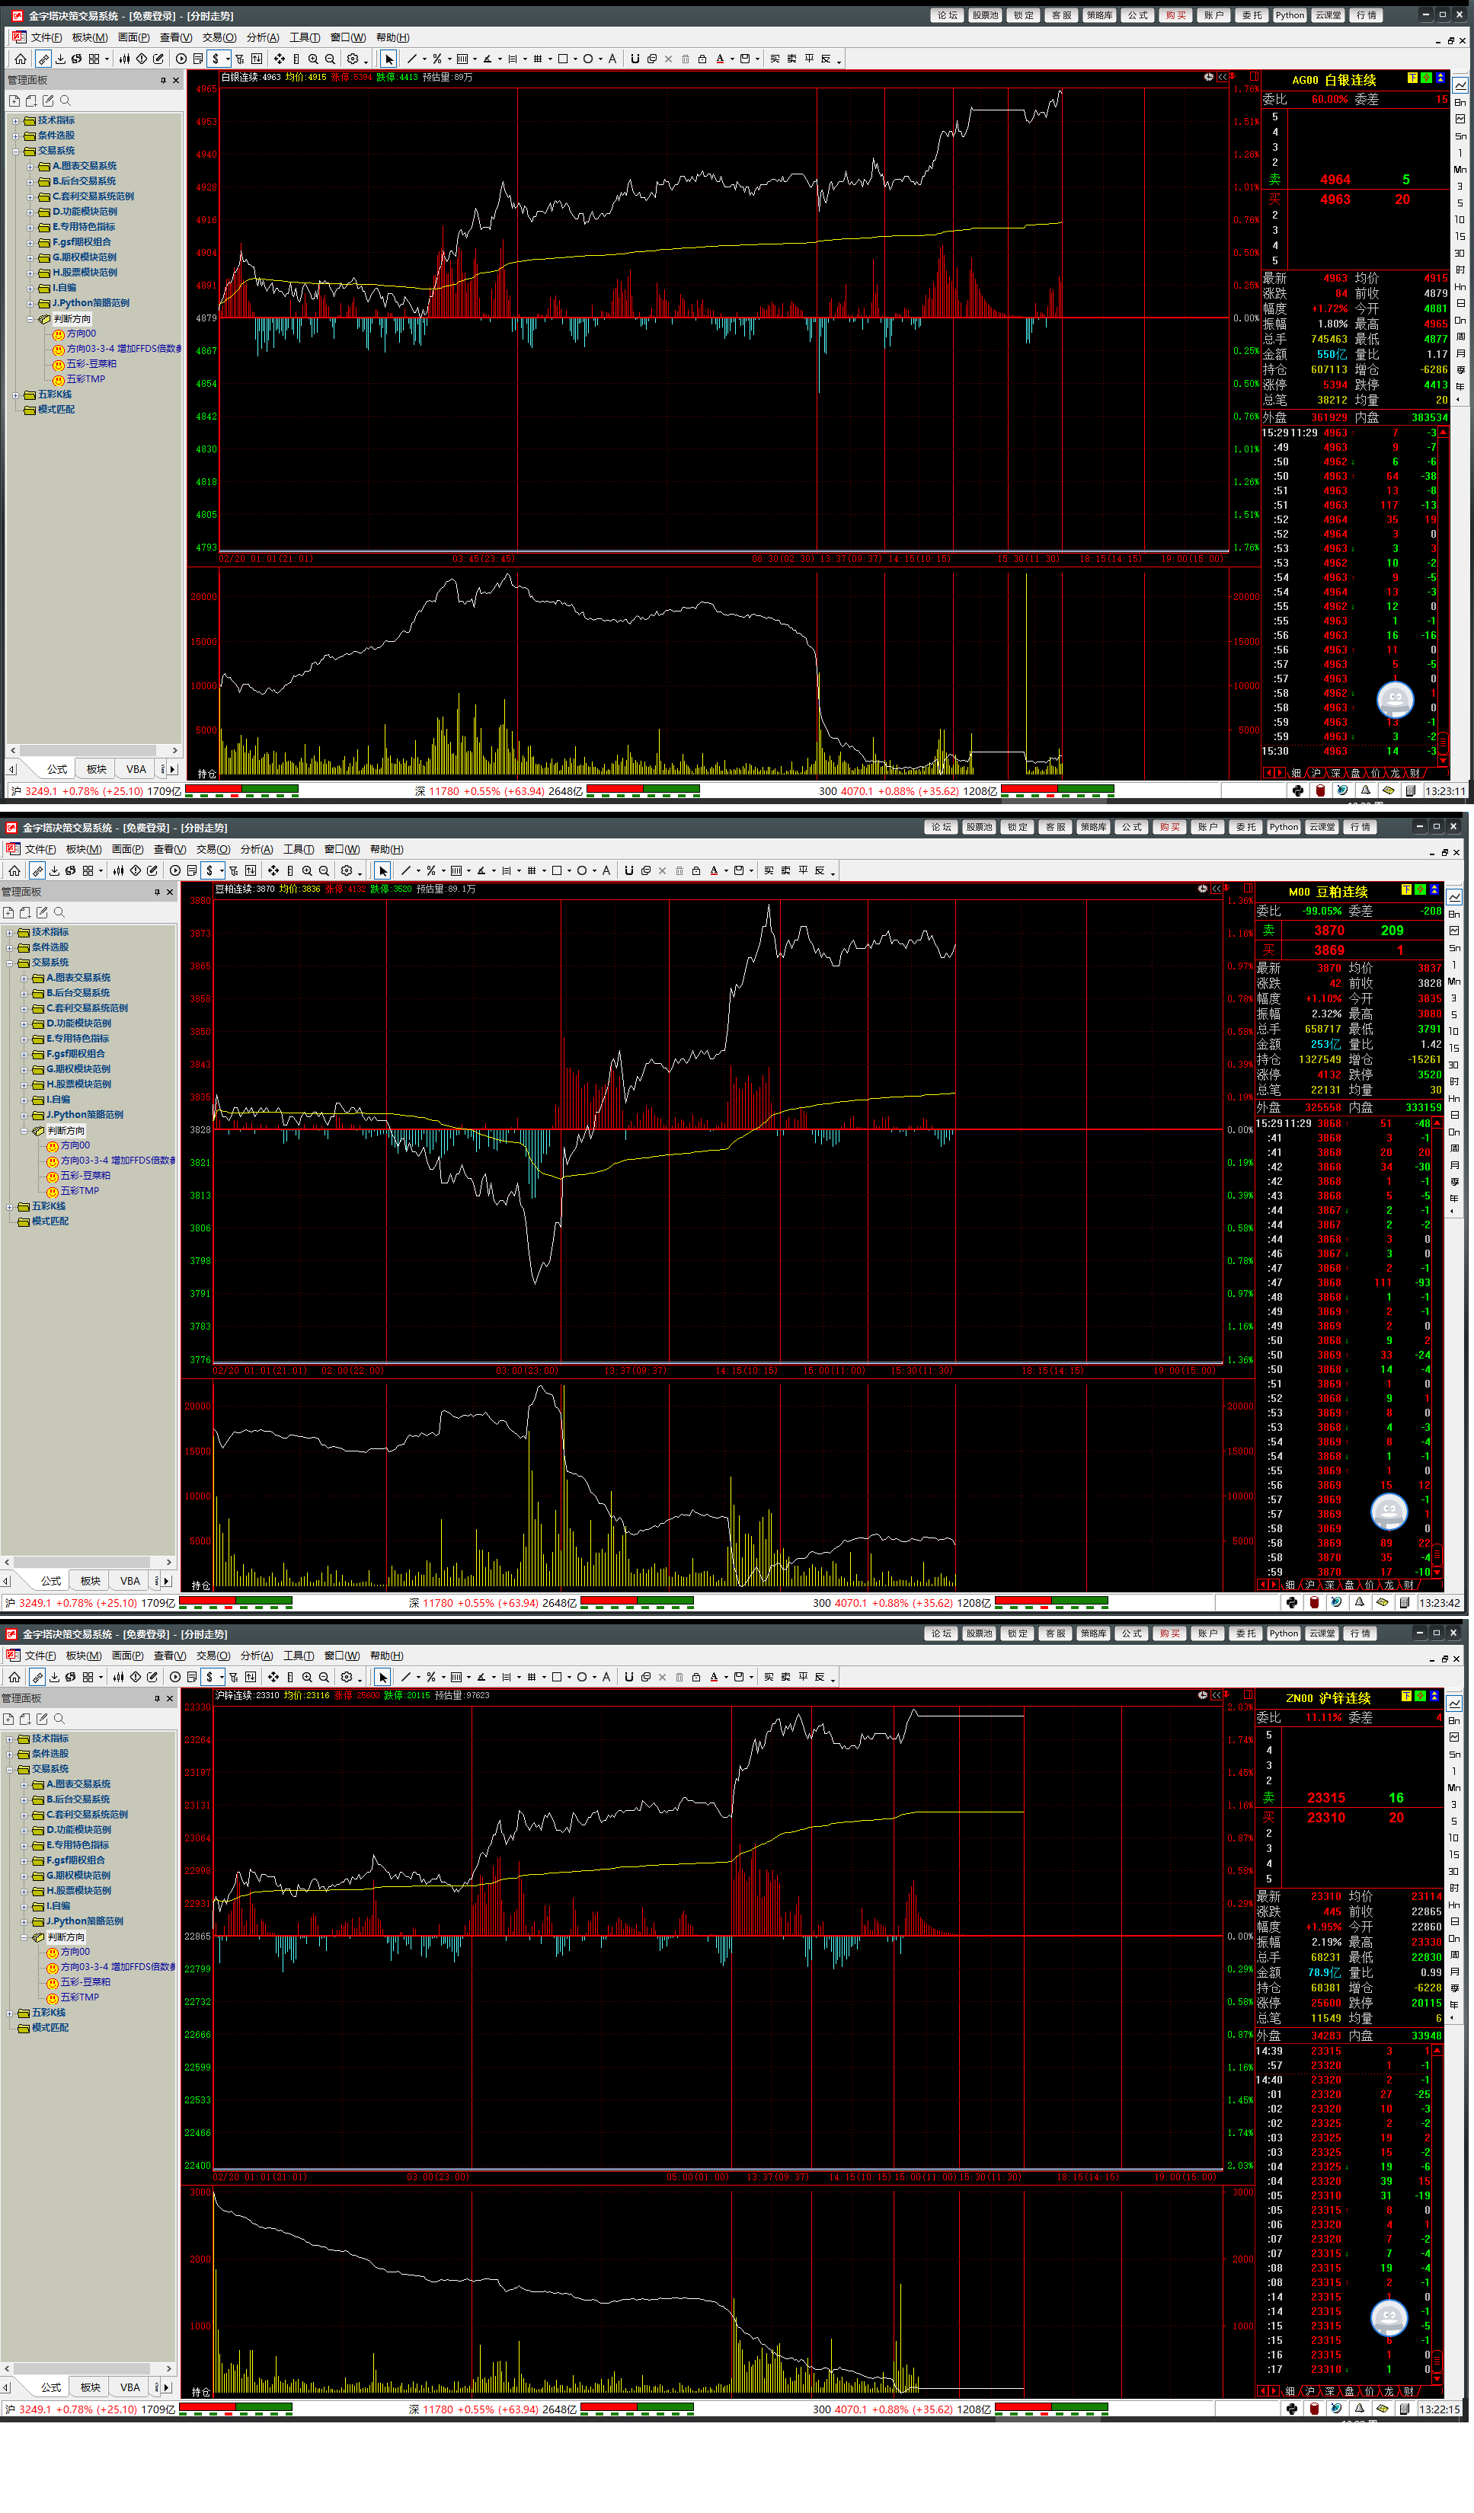The image size is (1474, 2513).
Task: Select the text 'A' drawing tool, top window
Action: [x=612, y=59]
